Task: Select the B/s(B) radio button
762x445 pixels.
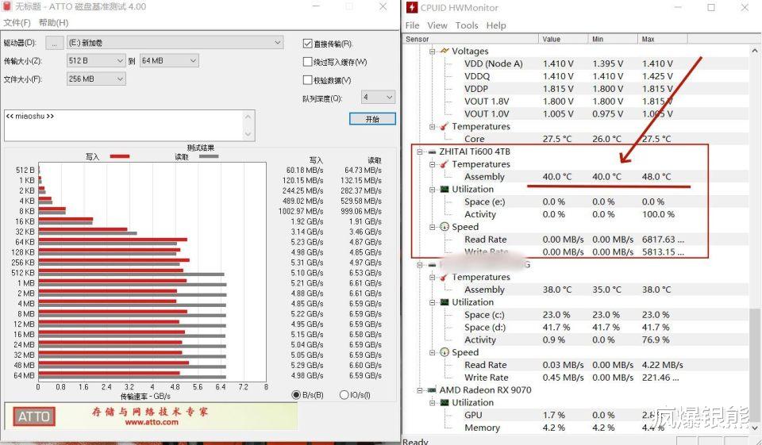Action: pos(295,395)
